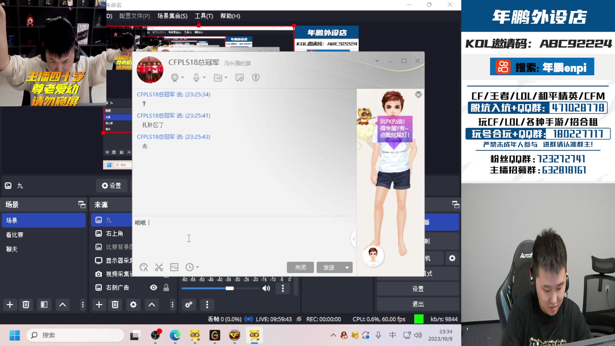Mute audio with speaker icon in mixer
Image resolution: width=615 pixels, height=346 pixels.
tap(266, 289)
